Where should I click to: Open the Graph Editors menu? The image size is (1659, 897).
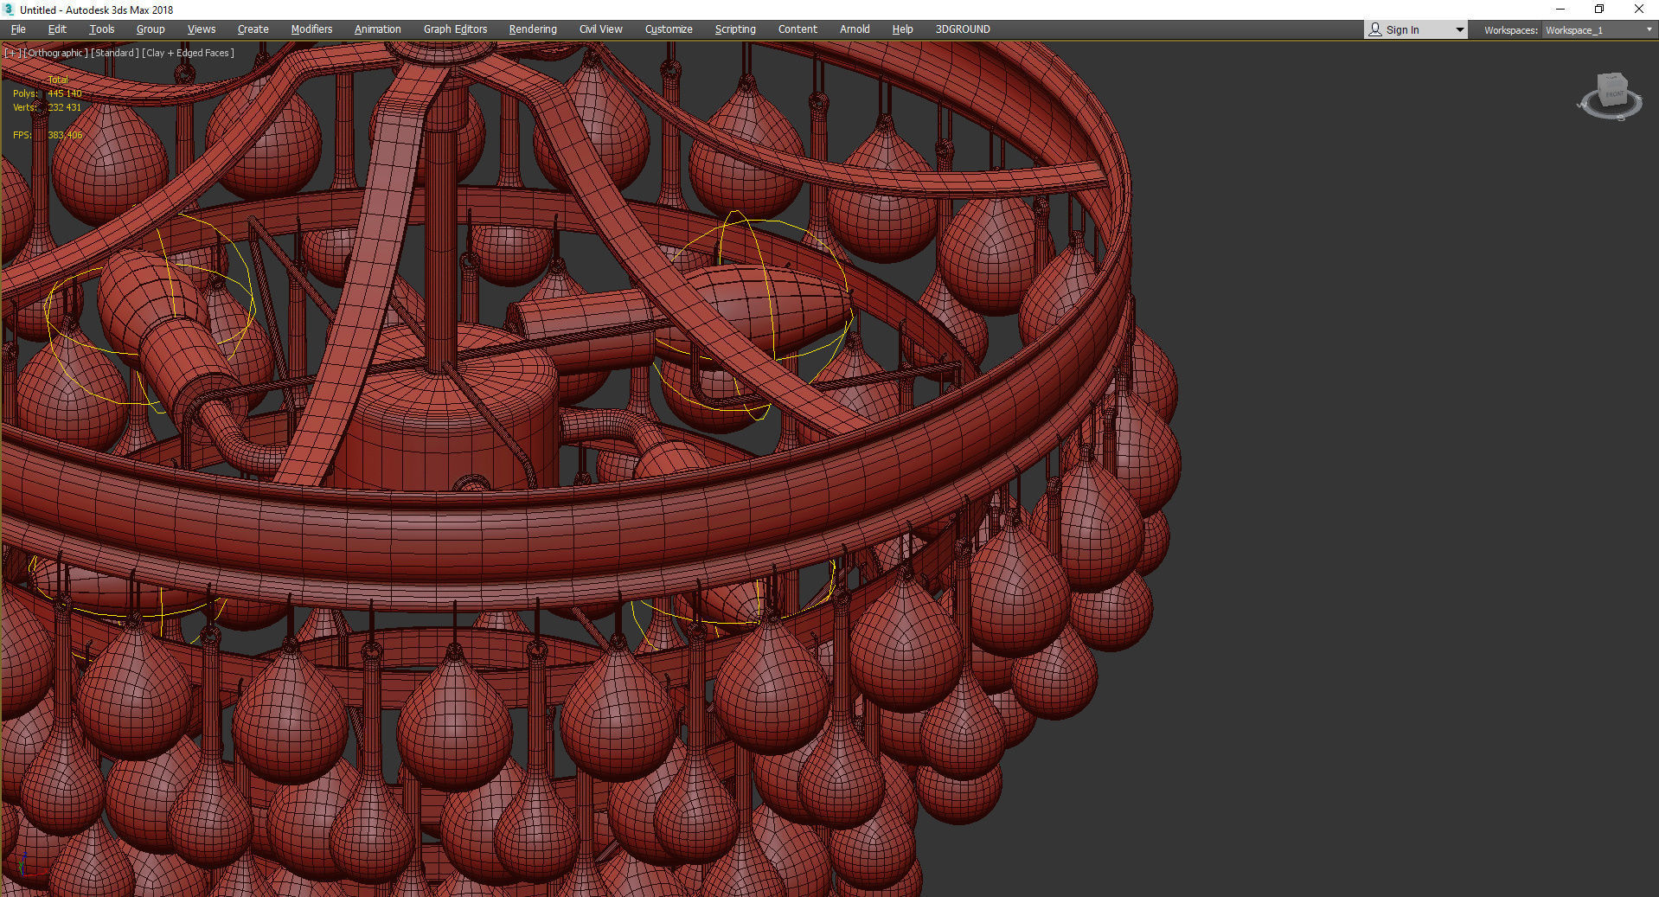click(x=456, y=29)
